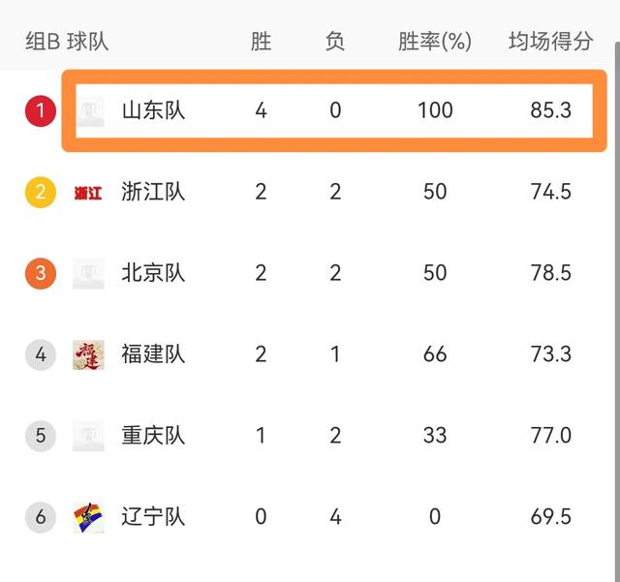Select the 辽宁队 team name
620x582 pixels.
153,517
